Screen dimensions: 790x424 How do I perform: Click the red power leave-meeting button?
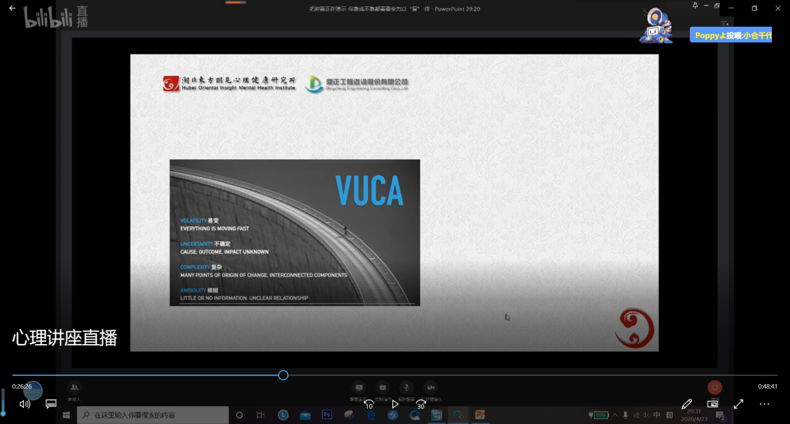coord(715,387)
